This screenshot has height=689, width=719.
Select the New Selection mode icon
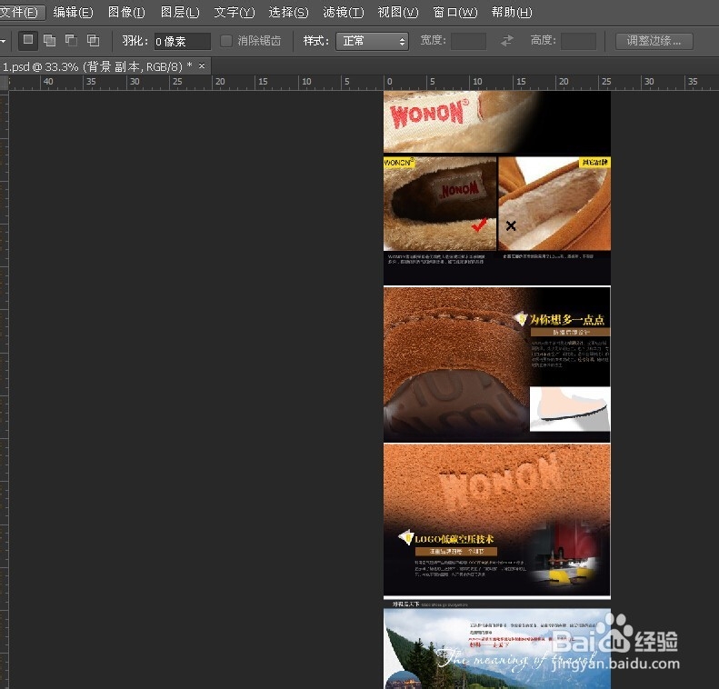(27, 40)
